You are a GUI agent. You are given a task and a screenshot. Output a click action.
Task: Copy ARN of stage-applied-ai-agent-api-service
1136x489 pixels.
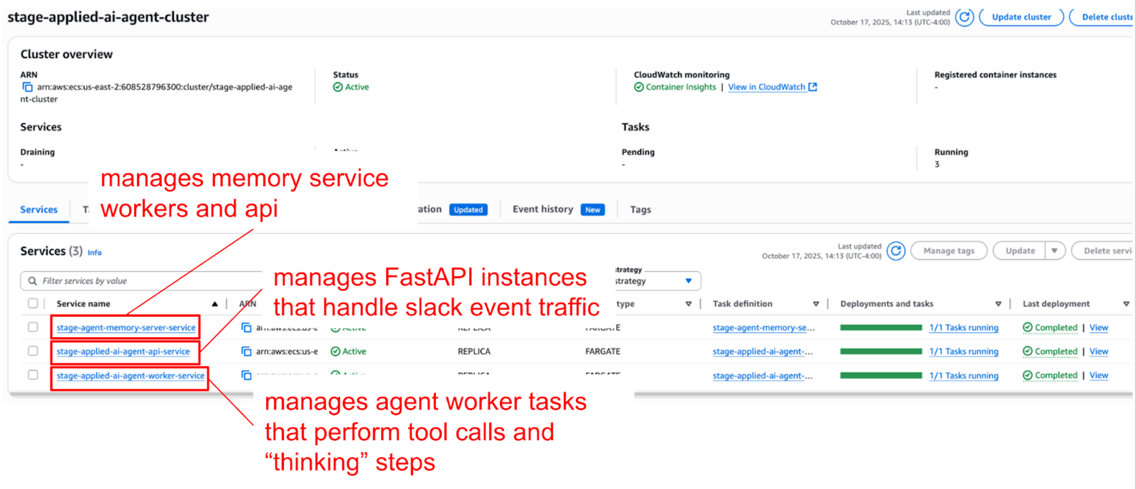pos(246,351)
